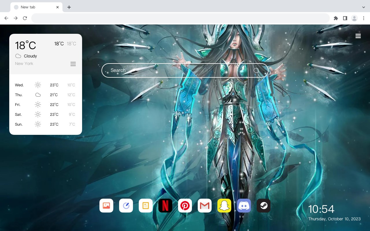Select the New tab tab

[36, 7]
